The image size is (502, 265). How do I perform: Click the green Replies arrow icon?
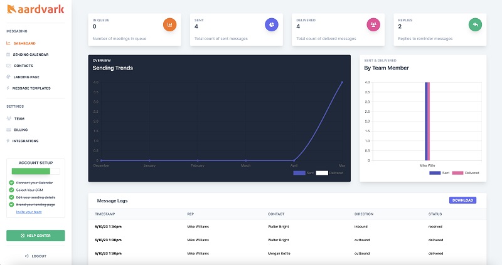coord(475,24)
